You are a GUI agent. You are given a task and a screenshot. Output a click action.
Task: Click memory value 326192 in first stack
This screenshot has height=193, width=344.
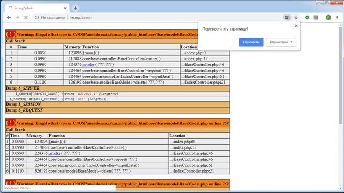point(75,82)
